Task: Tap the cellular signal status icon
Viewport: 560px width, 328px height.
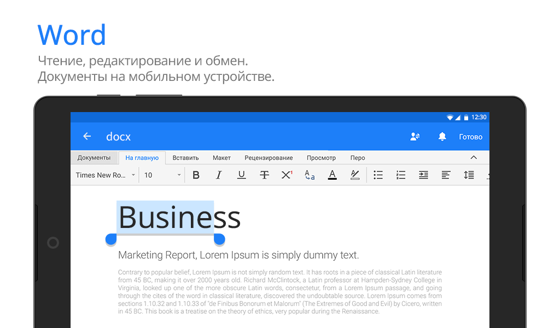Action: tap(458, 118)
